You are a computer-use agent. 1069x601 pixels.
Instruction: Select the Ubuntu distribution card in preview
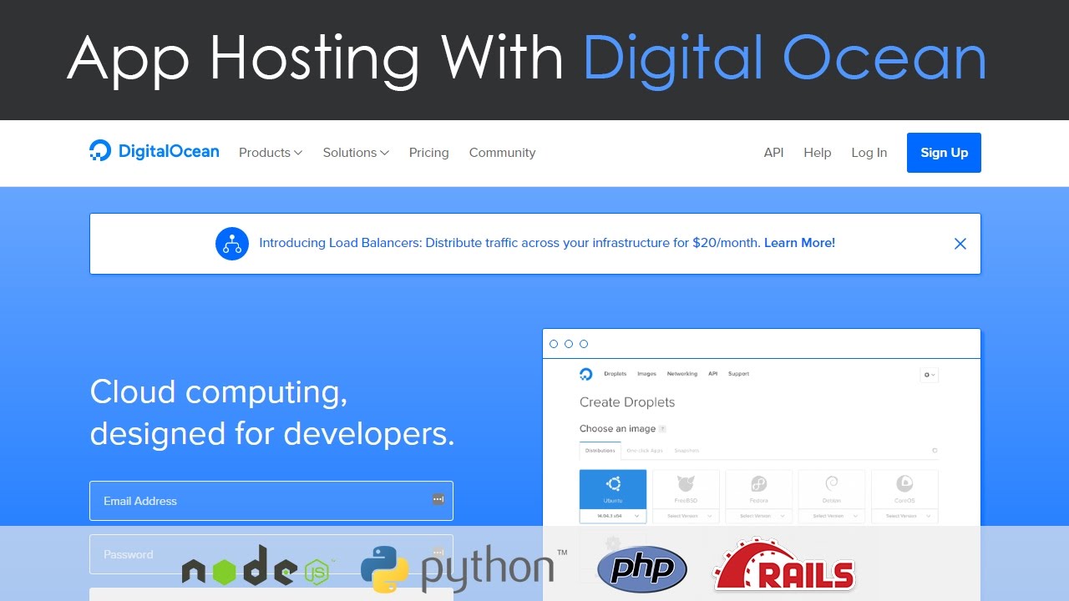coord(612,488)
